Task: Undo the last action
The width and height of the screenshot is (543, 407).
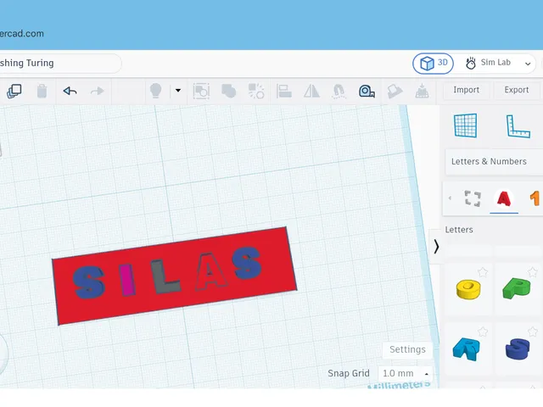Action: [x=70, y=91]
